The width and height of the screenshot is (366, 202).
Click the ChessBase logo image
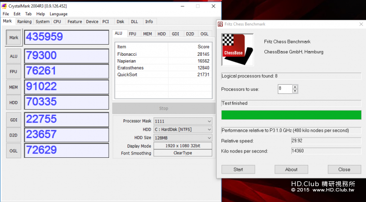tap(237, 50)
